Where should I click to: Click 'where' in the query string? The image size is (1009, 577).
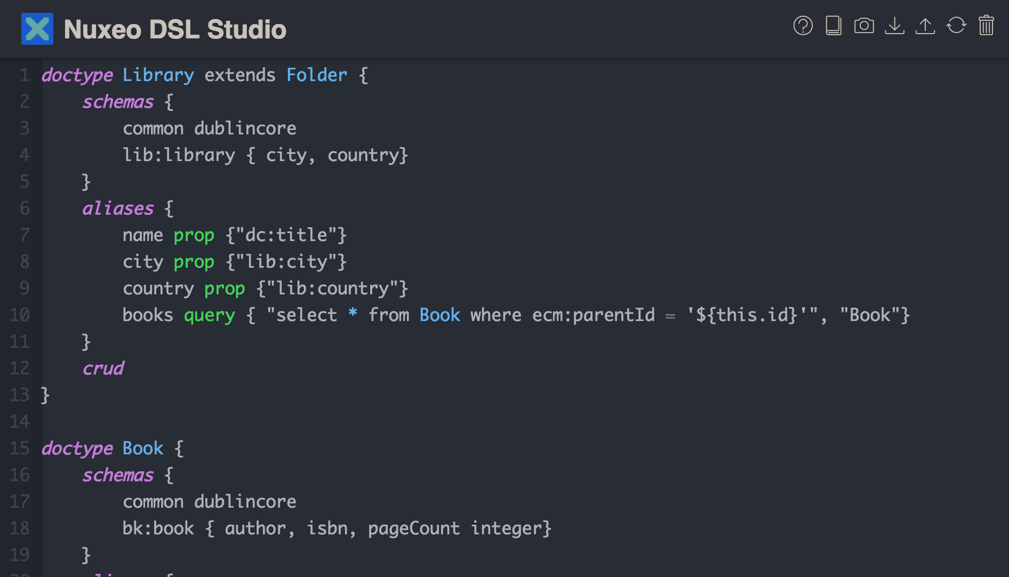pyautogui.click(x=496, y=315)
